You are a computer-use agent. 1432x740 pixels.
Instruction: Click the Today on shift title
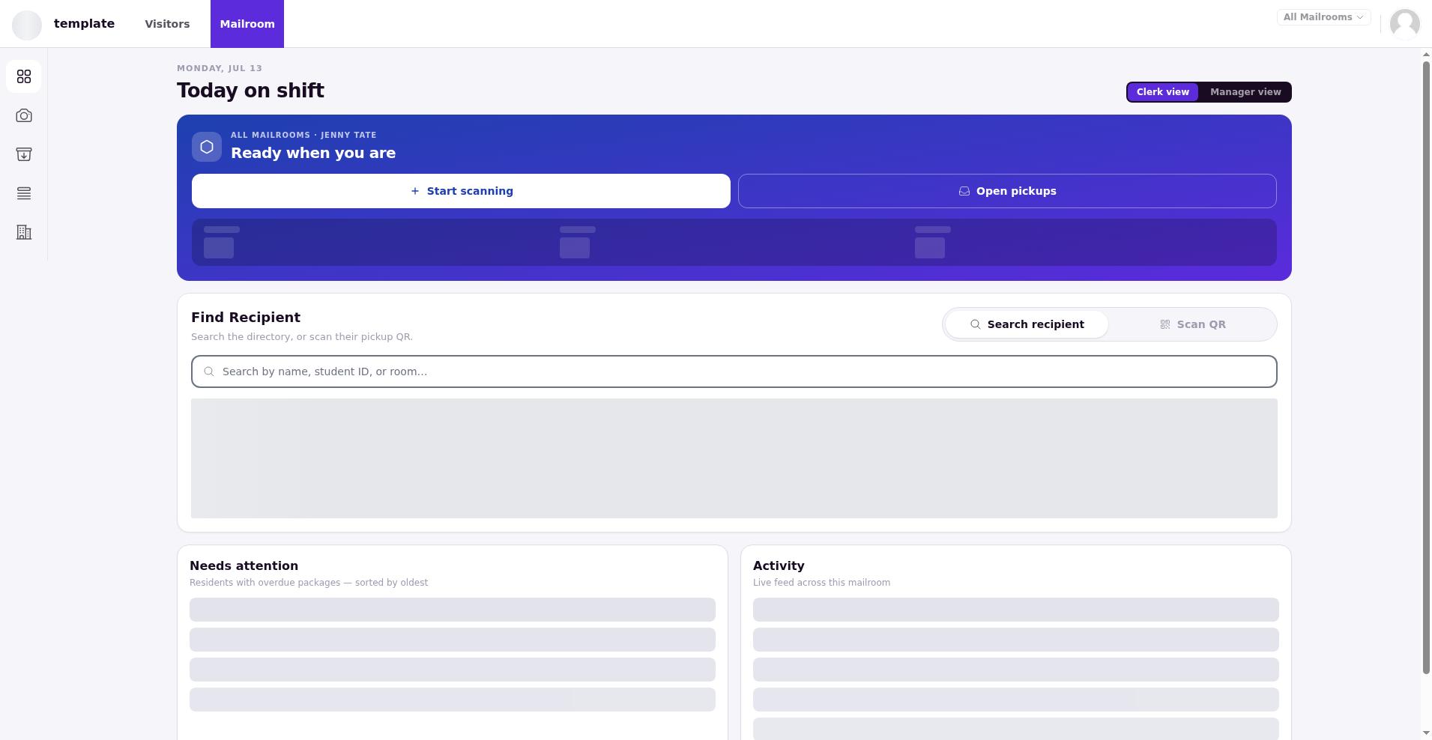(x=250, y=91)
